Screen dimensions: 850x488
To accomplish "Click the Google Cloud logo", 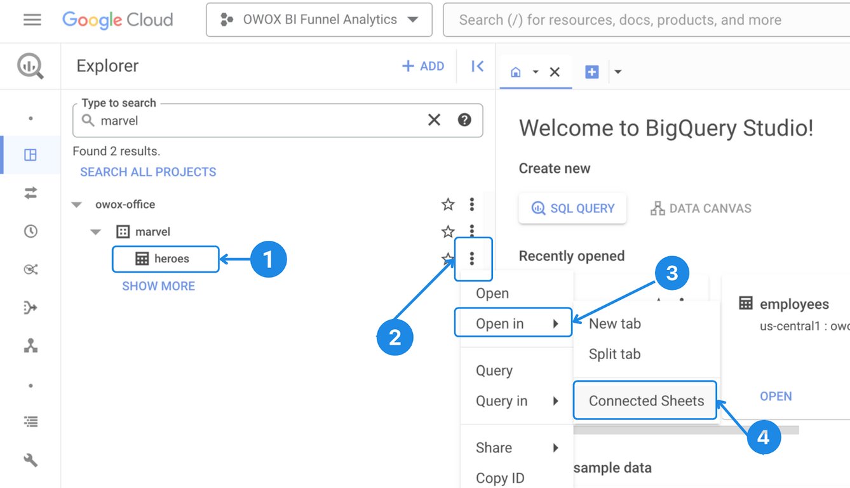I will click(118, 20).
